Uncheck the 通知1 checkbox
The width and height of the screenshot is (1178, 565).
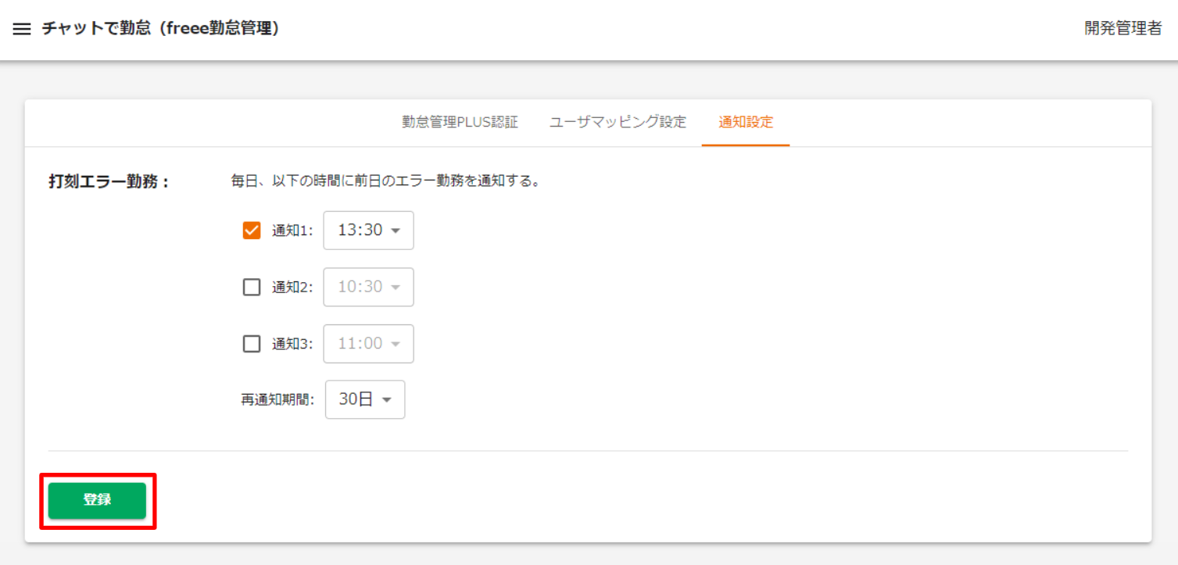click(252, 231)
